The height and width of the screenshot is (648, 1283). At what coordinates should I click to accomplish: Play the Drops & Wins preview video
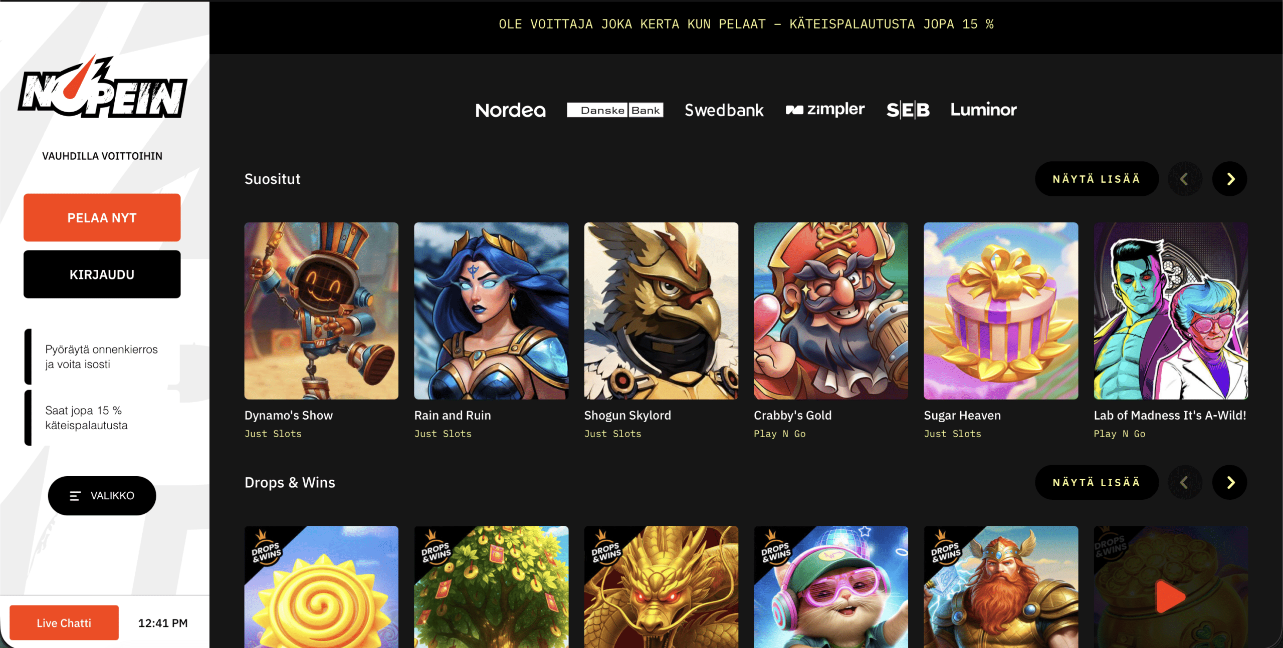point(1171,596)
